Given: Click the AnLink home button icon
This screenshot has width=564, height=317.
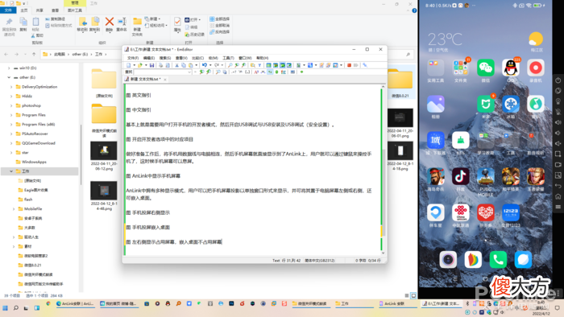Looking at the screenshot, I should [x=558, y=196].
